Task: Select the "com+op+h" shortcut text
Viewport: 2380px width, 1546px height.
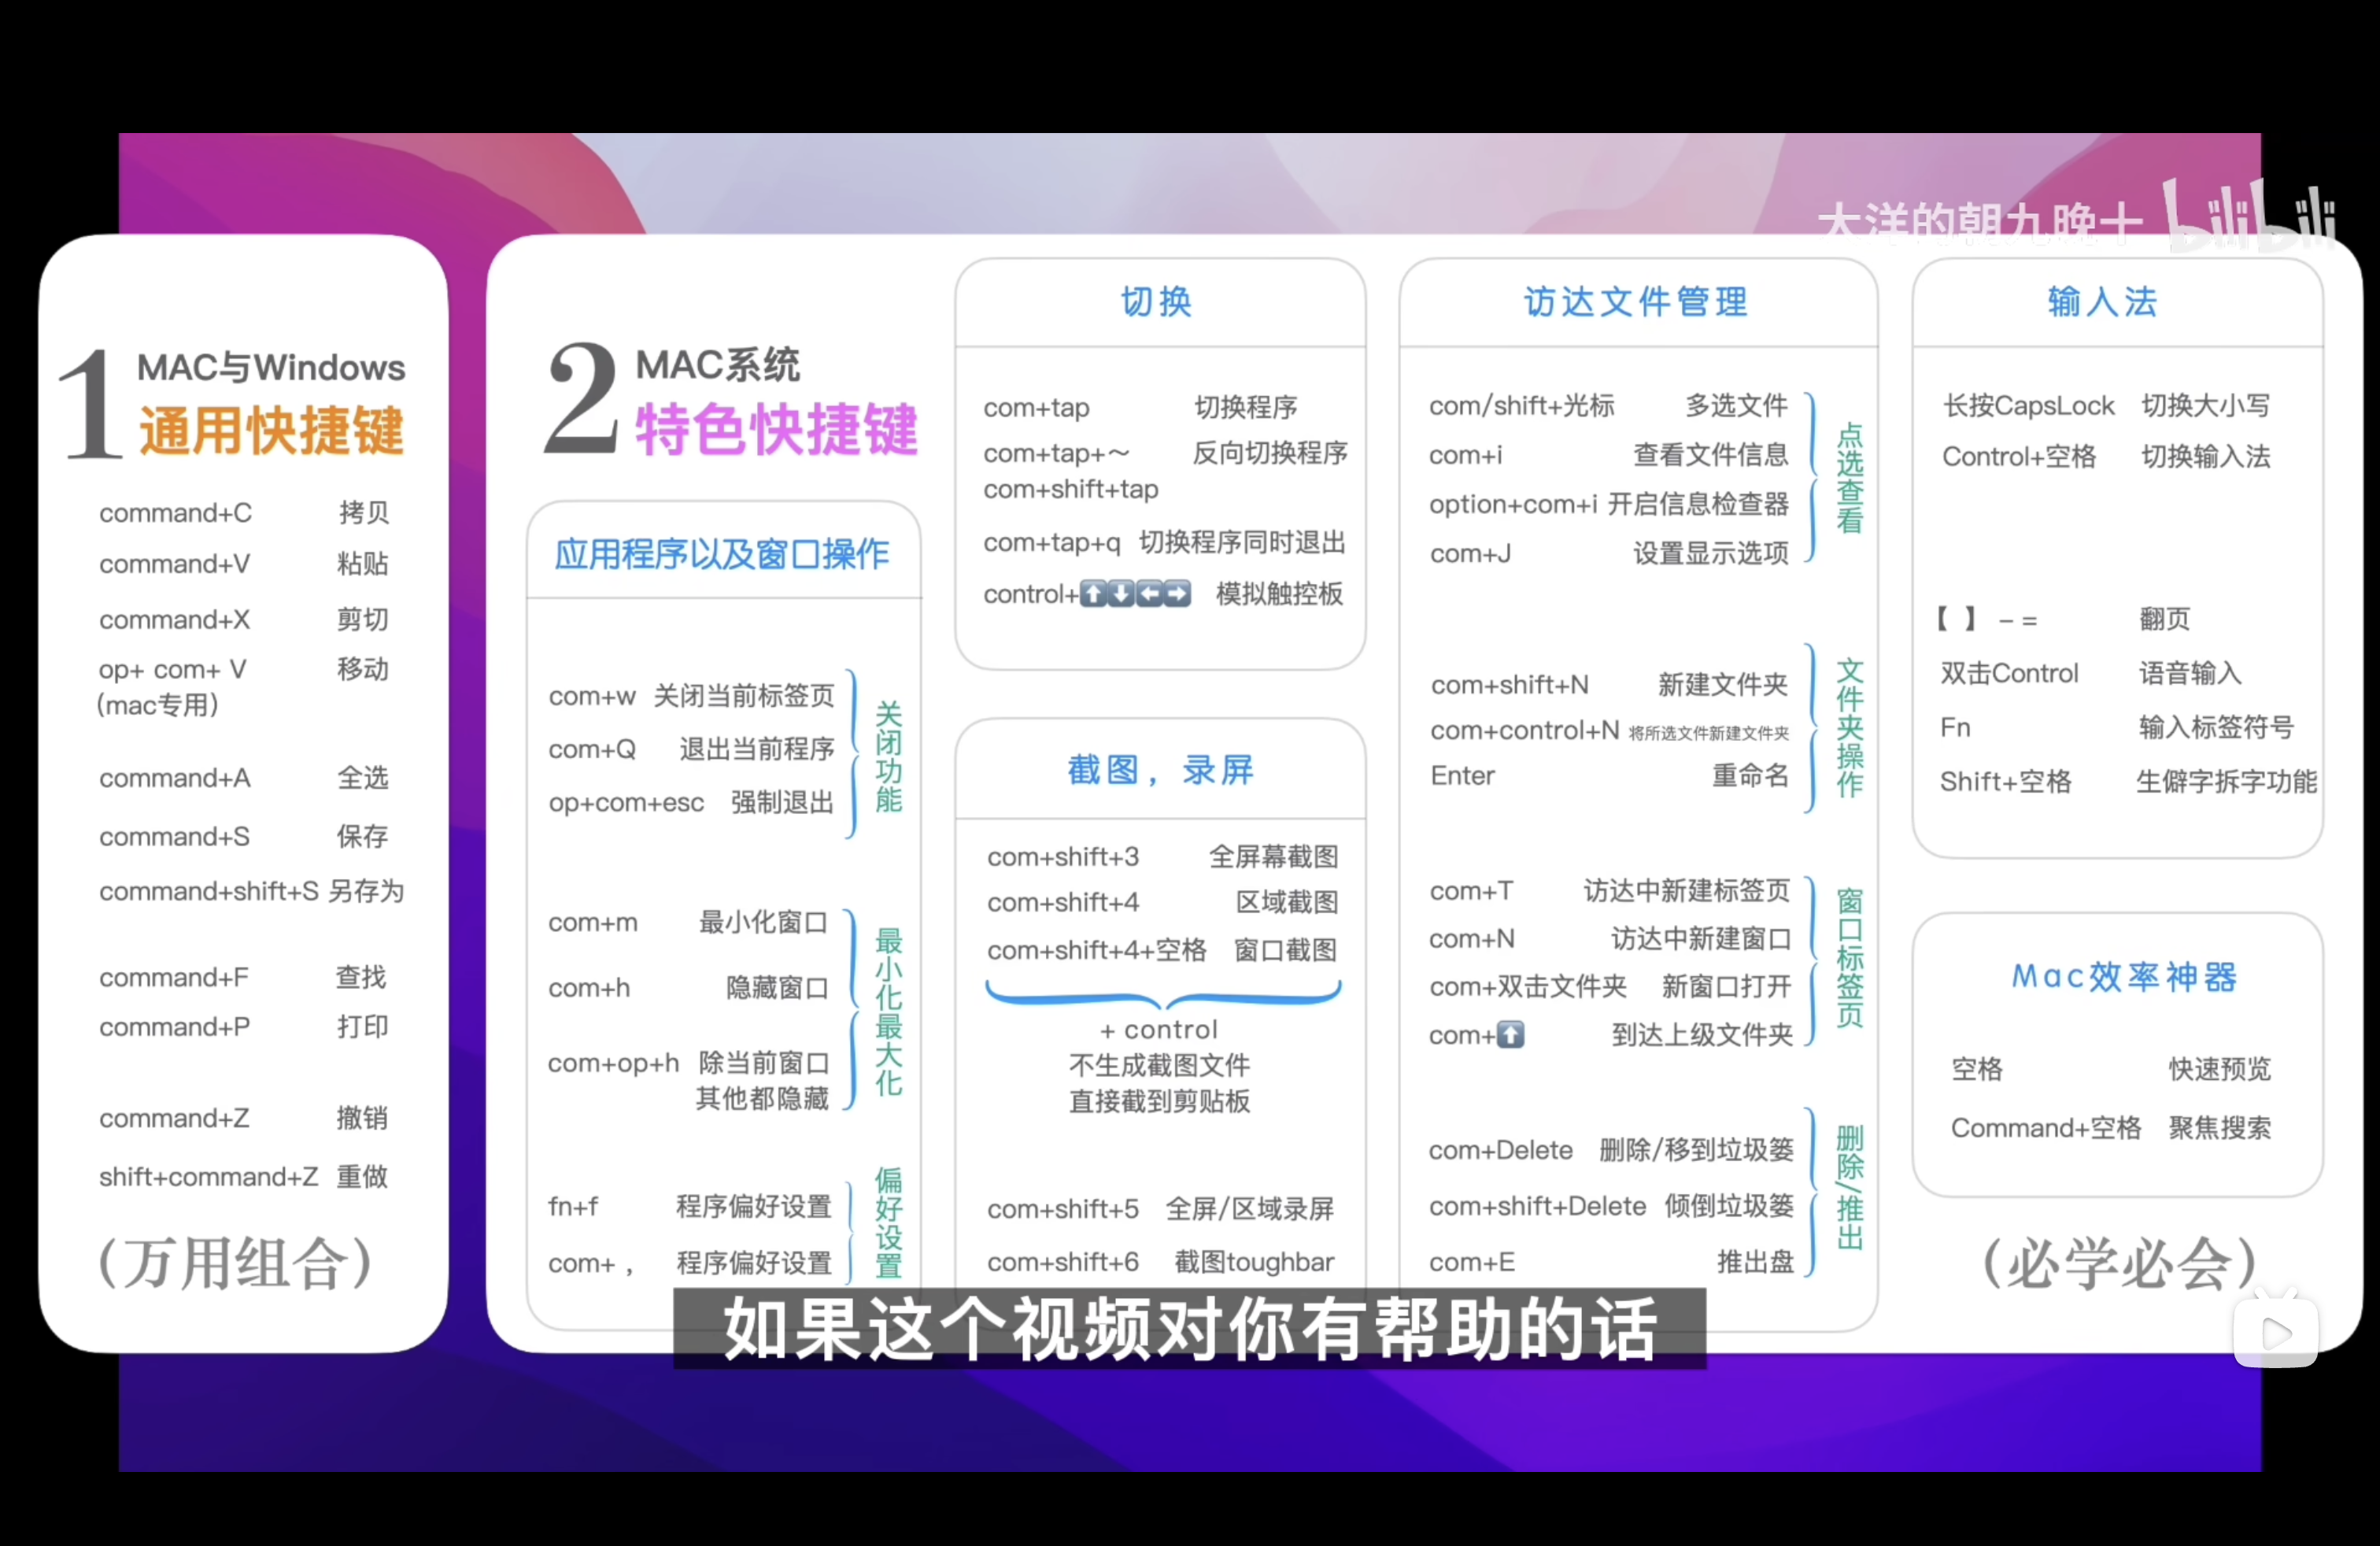Action: point(613,1063)
